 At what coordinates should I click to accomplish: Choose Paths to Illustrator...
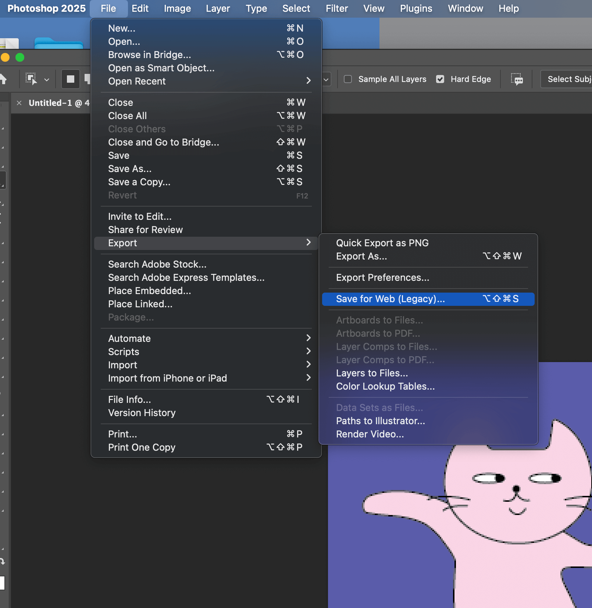[x=428, y=421]
